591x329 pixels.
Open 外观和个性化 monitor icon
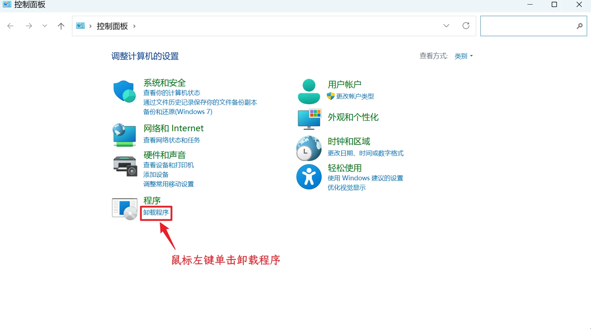pyautogui.click(x=309, y=119)
